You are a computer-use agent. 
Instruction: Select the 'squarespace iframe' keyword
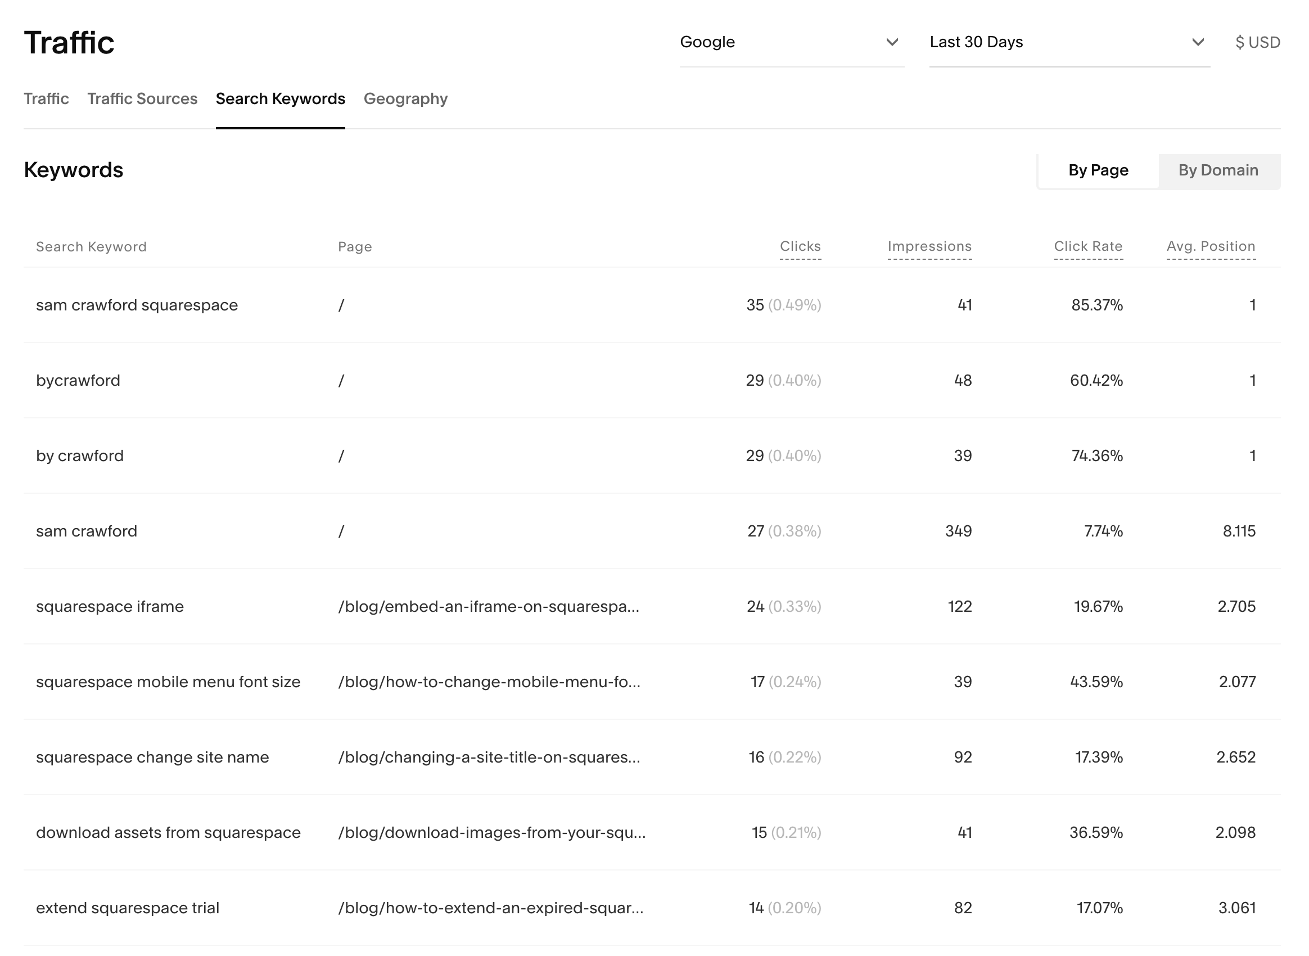110,606
